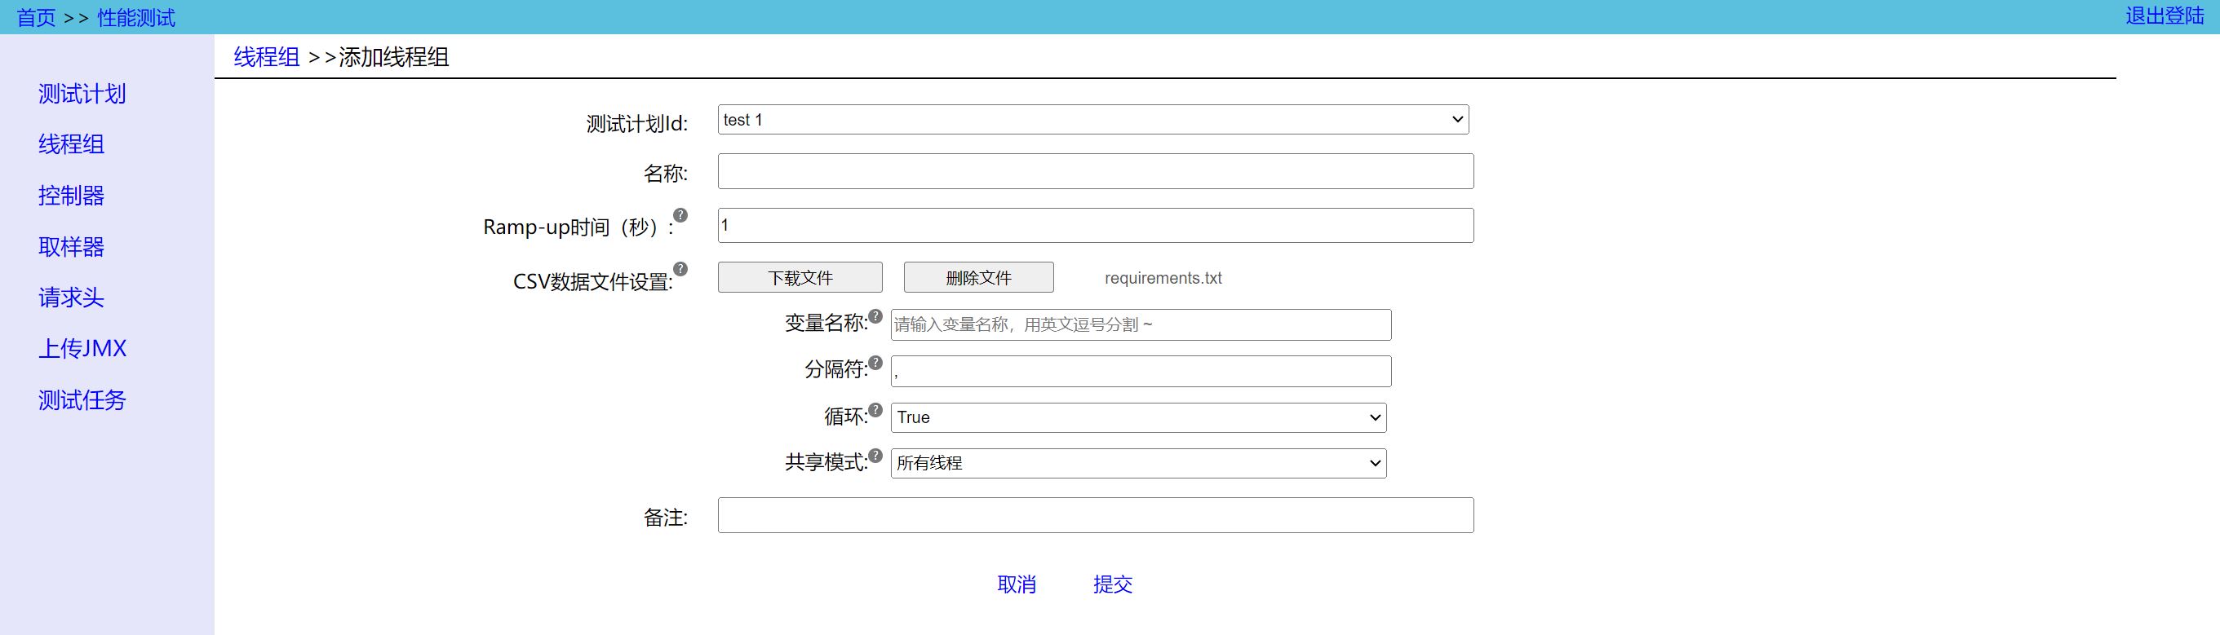The height and width of the screenshot is (635, 2220).
Task: Open 测试计划 in the sidebar
Action: [82, 94]
